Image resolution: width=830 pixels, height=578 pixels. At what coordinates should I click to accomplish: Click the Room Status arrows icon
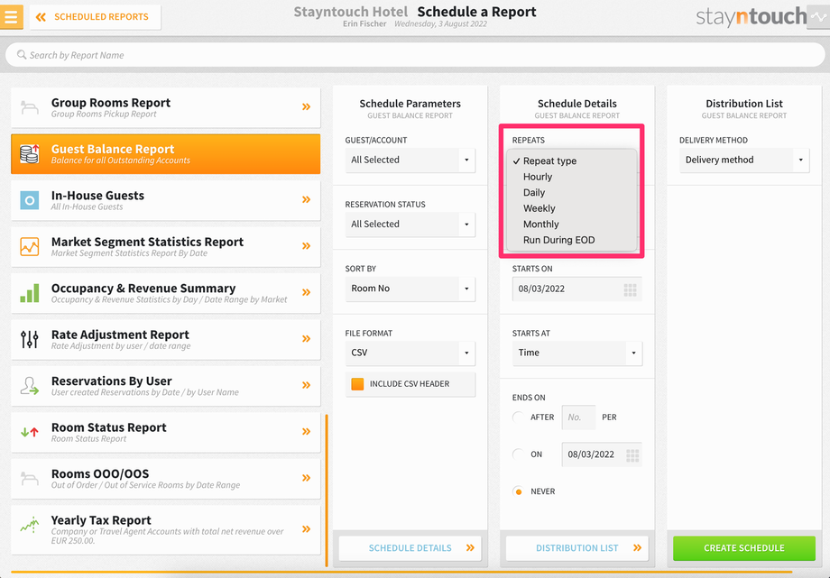point(30,432)
